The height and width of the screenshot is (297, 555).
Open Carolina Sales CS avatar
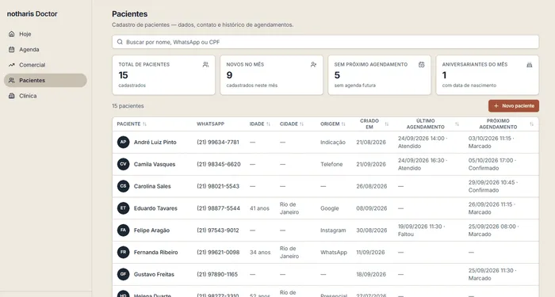click(123, 186)
